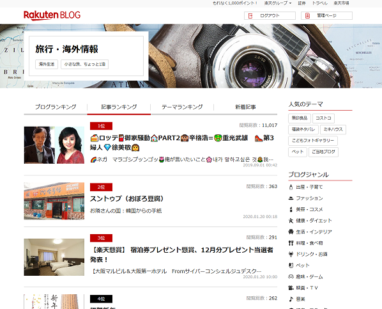Open the 趣味・ゲーム gamepad icon

click(x=291, y=276)
